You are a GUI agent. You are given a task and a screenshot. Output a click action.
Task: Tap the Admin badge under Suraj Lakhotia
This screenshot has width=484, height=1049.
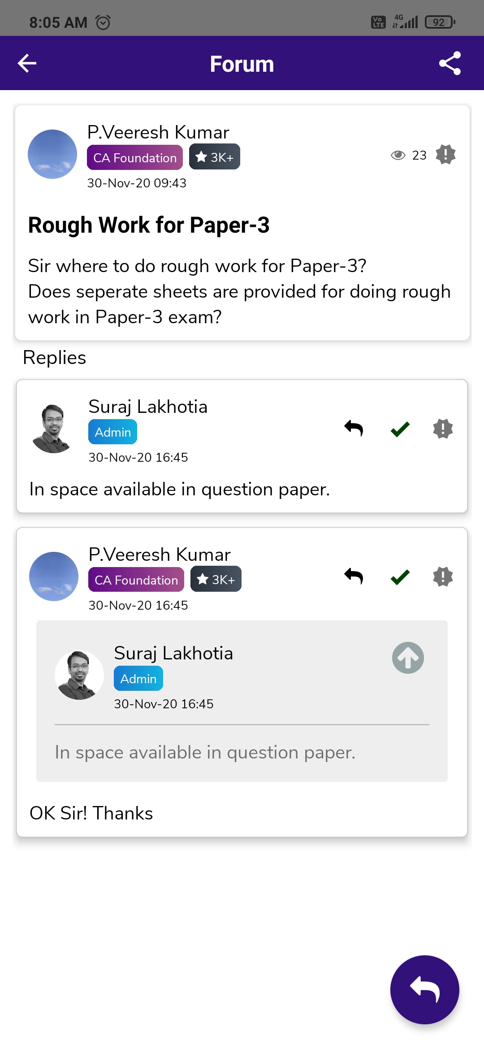[x=112, y=432]
